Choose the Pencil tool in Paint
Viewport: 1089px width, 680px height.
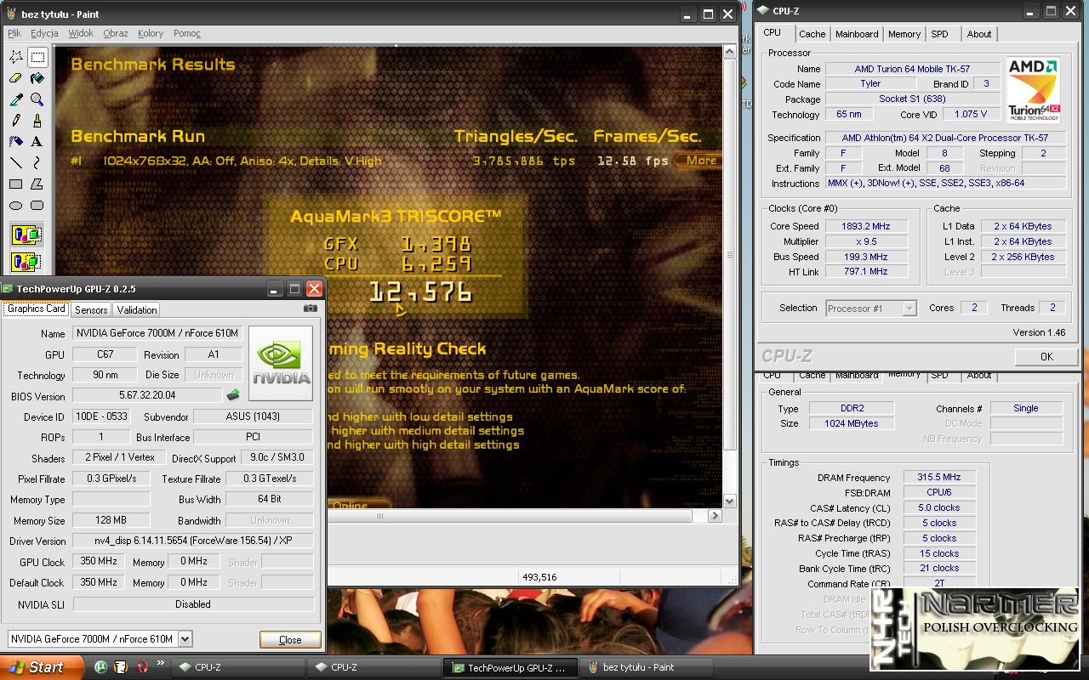click(x=16, y=121)
